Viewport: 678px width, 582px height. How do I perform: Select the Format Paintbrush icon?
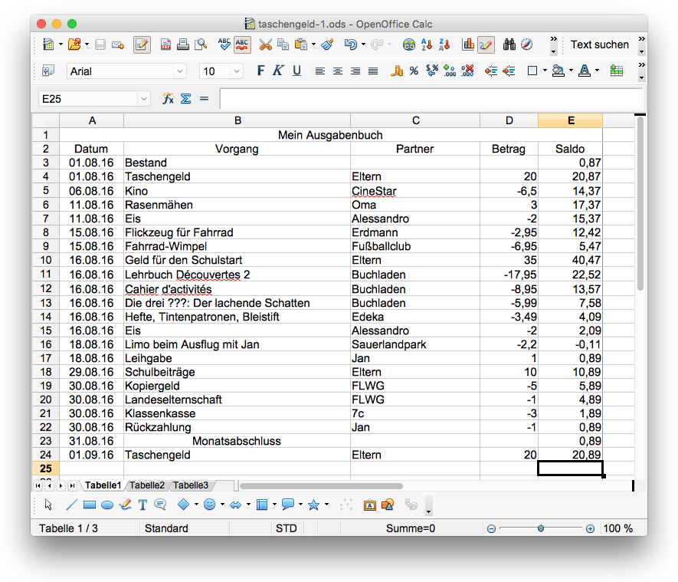(x=327, y=44)
